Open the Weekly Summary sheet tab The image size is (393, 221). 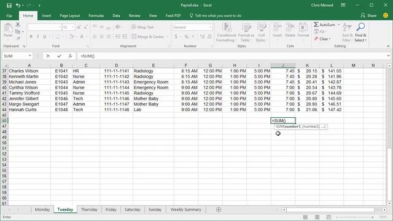point(185,209)
